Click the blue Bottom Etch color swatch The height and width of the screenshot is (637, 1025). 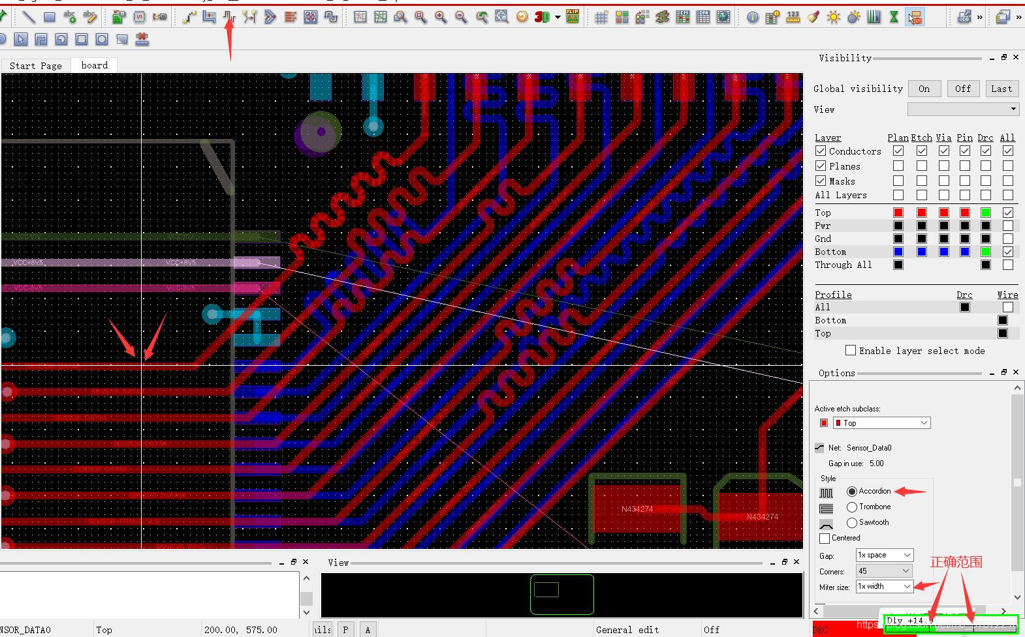point(922,252)
